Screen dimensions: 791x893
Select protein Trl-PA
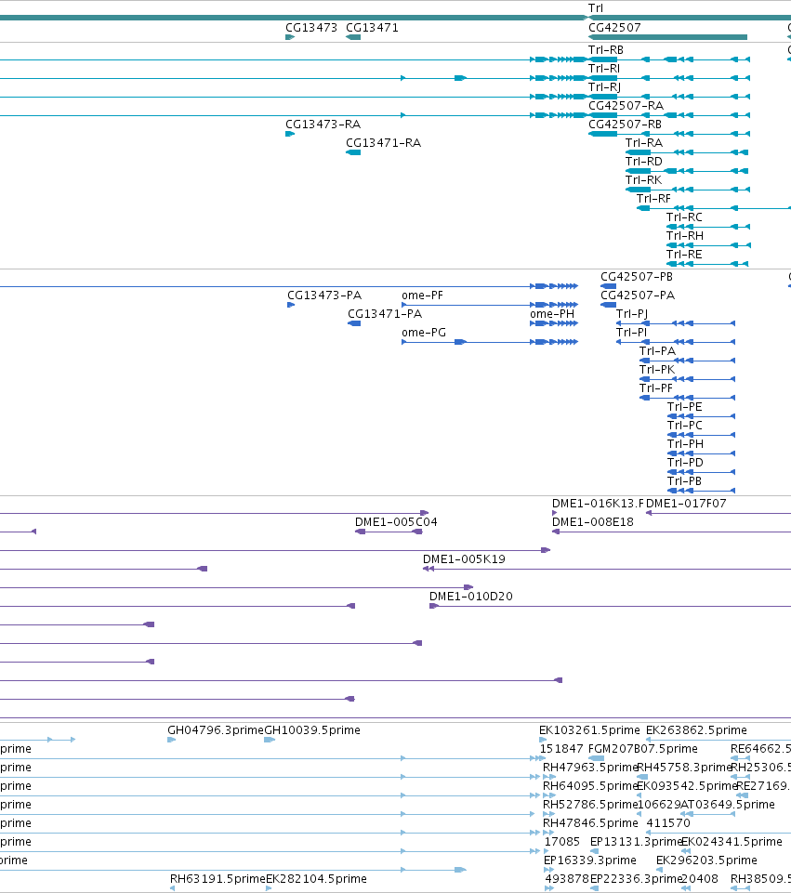(657, 351)
